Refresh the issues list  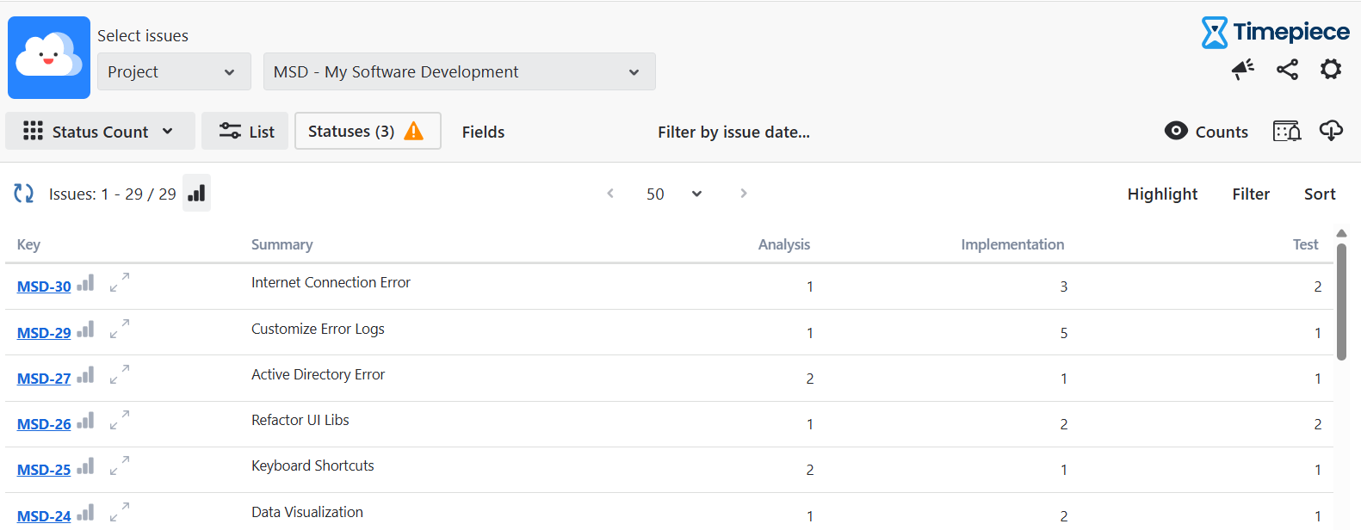(x=23, y=194)
